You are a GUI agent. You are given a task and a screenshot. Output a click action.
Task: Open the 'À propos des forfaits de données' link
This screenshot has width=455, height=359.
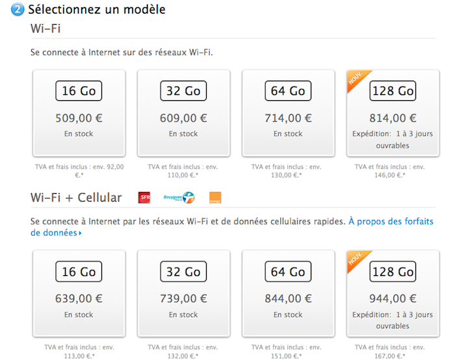coord(390,222)
